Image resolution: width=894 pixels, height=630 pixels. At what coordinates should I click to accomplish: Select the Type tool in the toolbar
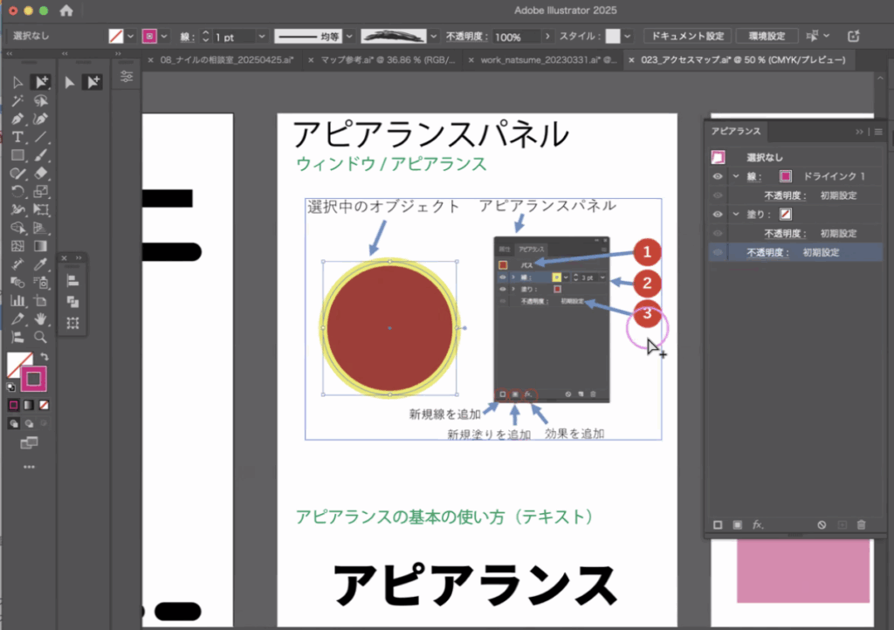point(17,137)
